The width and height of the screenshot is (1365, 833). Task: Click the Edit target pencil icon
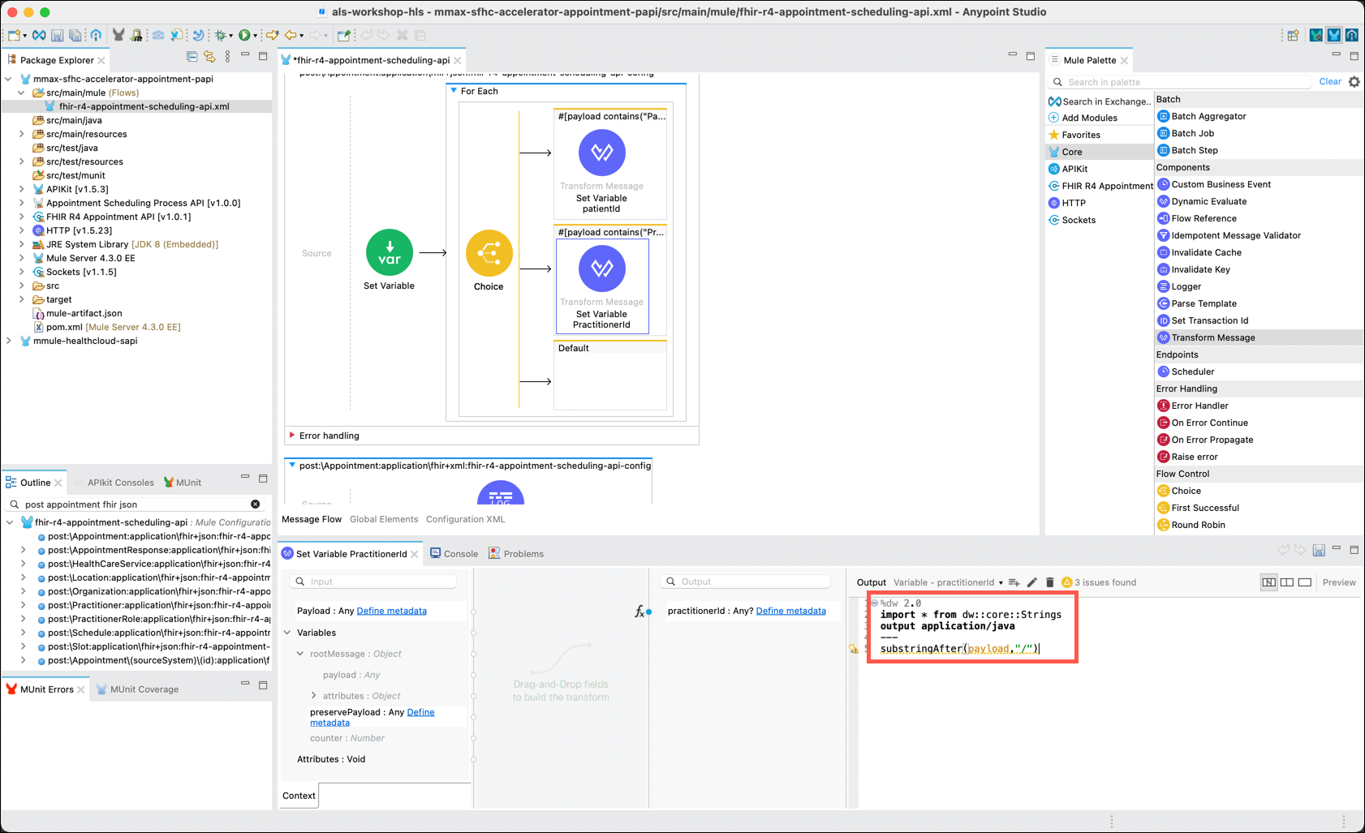(1032, 582)
